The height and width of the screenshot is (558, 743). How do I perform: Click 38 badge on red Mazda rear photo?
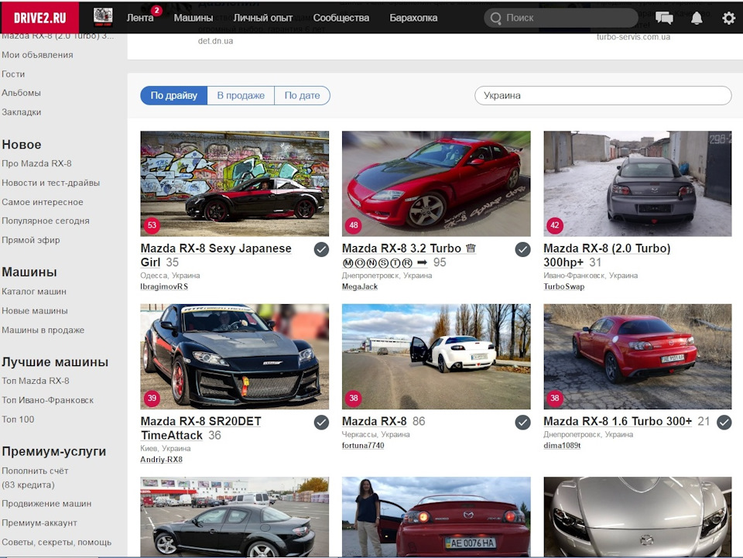click(555, 398)
